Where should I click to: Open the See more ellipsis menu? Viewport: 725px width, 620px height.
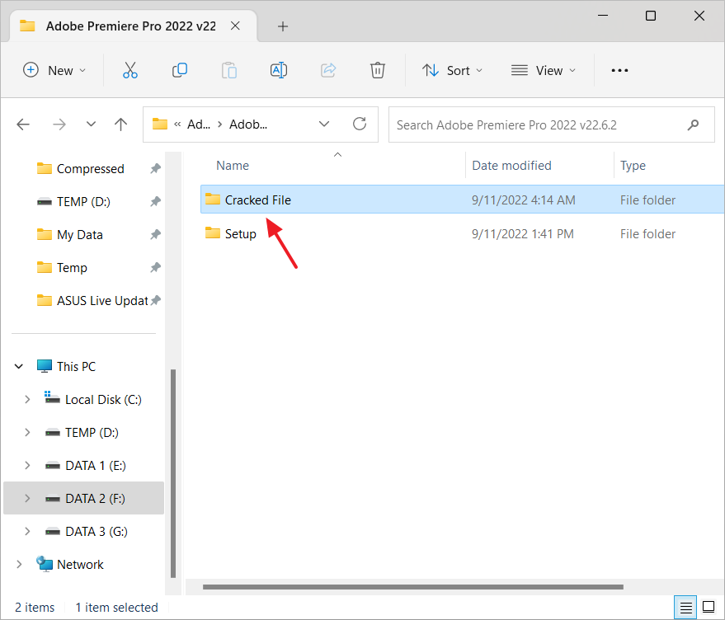[x=619, y=70]
